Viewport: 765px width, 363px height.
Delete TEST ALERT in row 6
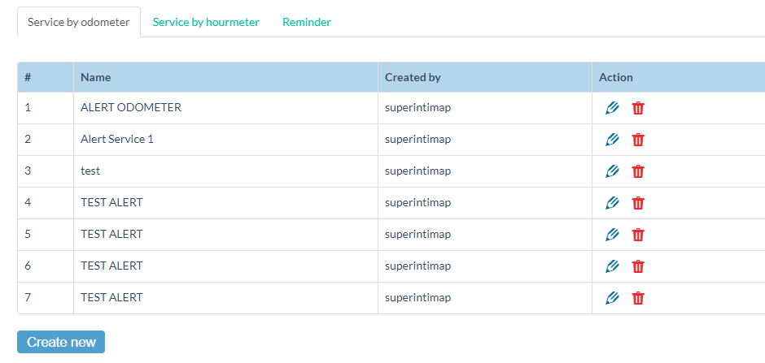(x=638, y=266)
